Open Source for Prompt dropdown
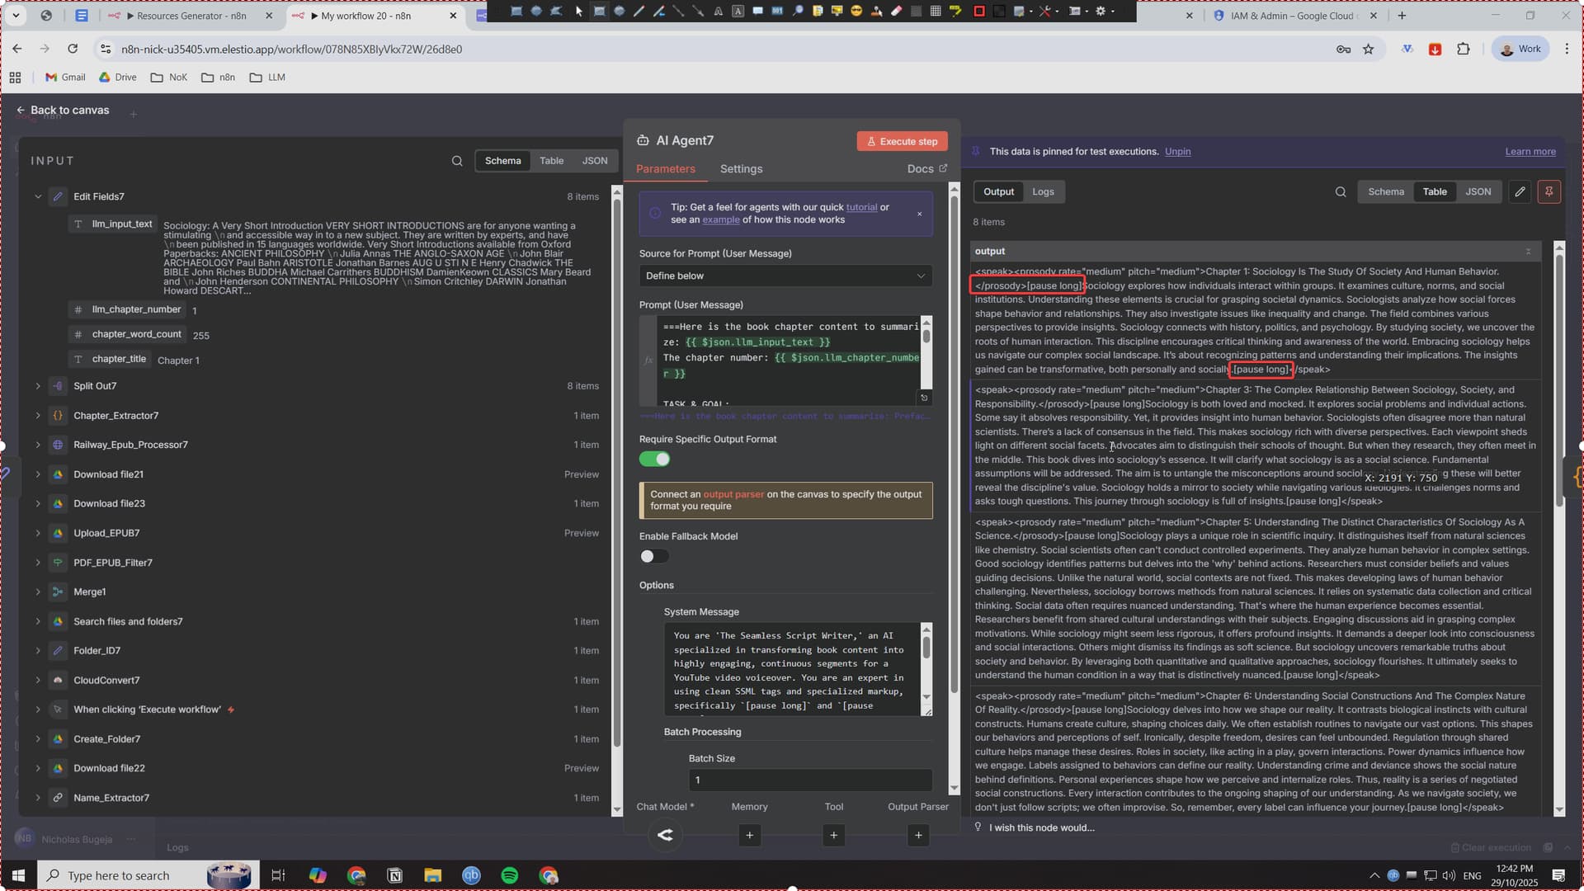1584x891 pixels. pyautogui.click(x=785, y=276)
